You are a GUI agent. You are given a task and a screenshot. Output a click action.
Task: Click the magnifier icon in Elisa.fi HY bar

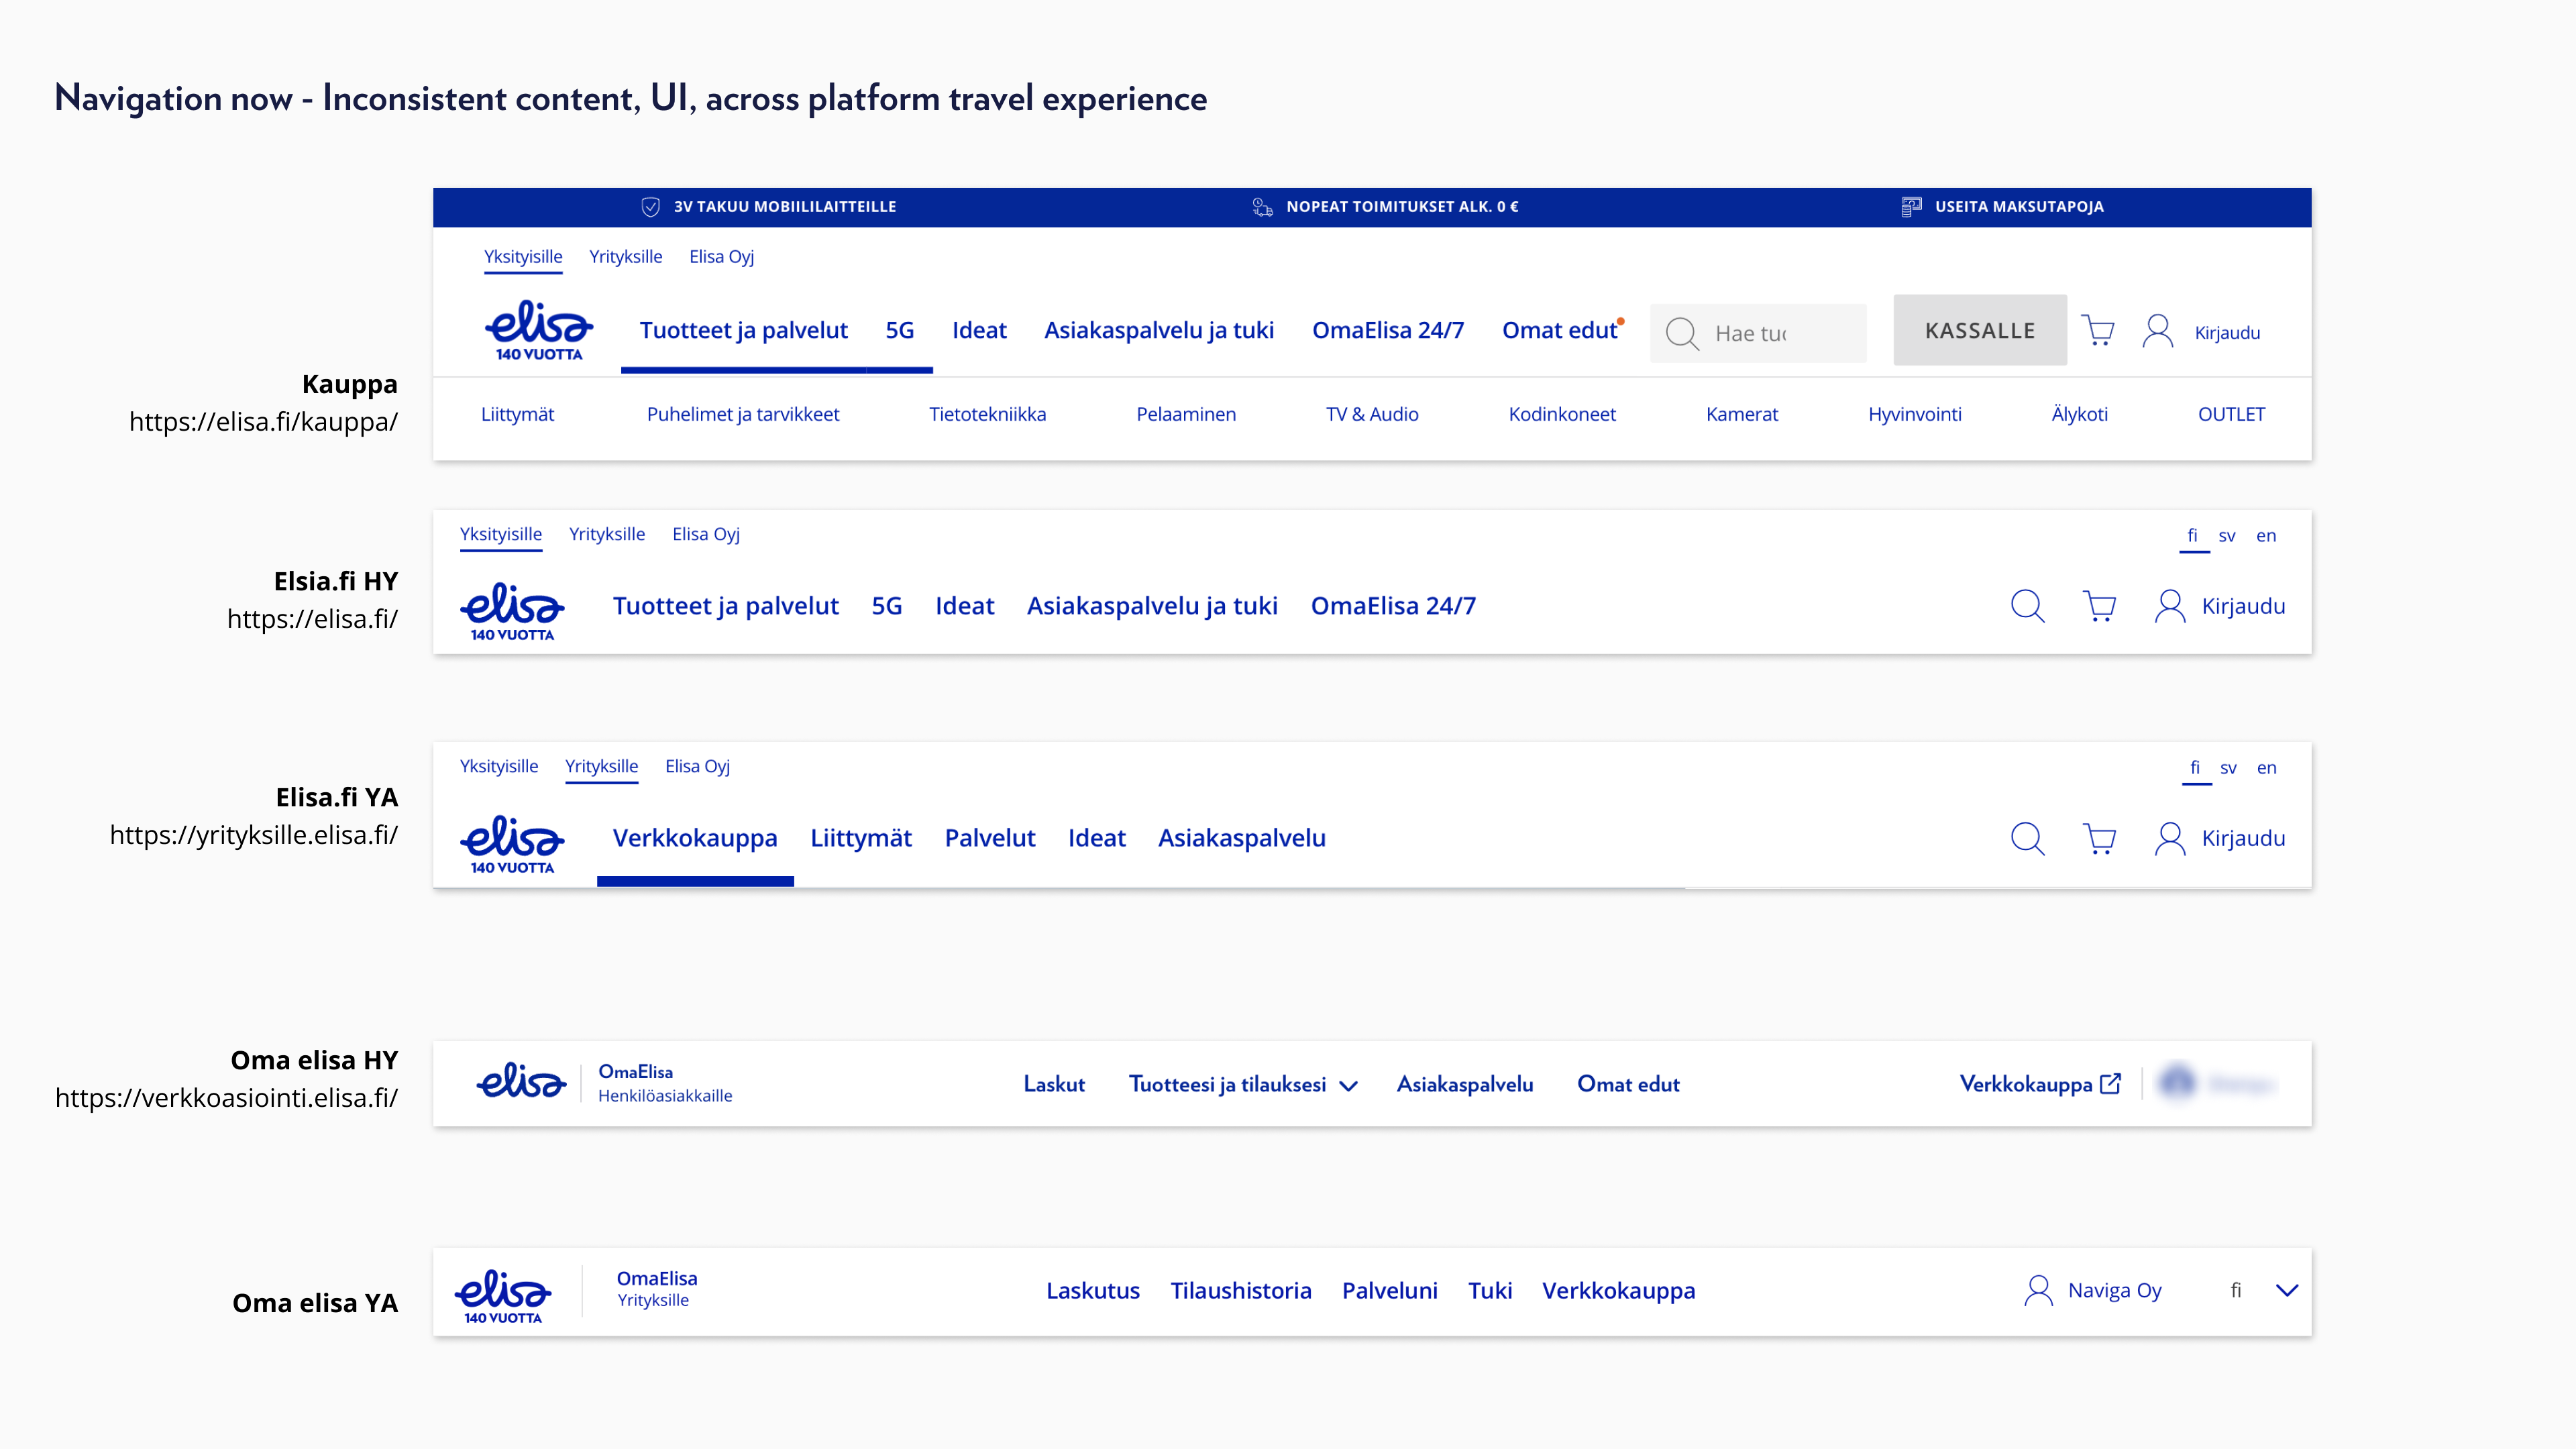click(x=2027, y=606)
